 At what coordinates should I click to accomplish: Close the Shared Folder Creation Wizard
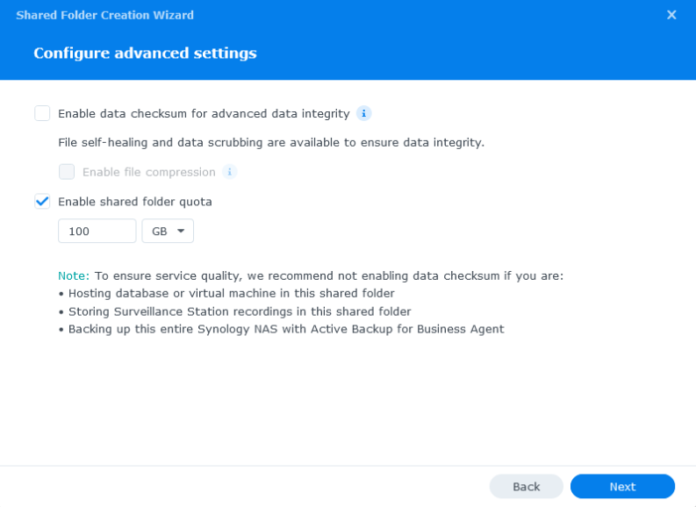[x=671, y=15]
